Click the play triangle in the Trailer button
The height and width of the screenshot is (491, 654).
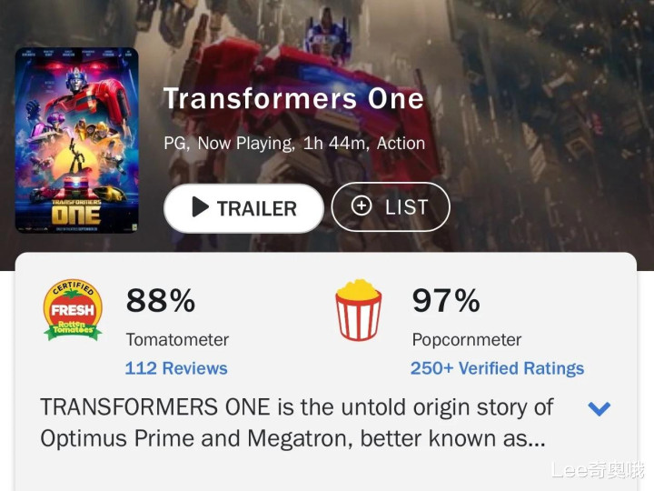[x=201, y=208]
